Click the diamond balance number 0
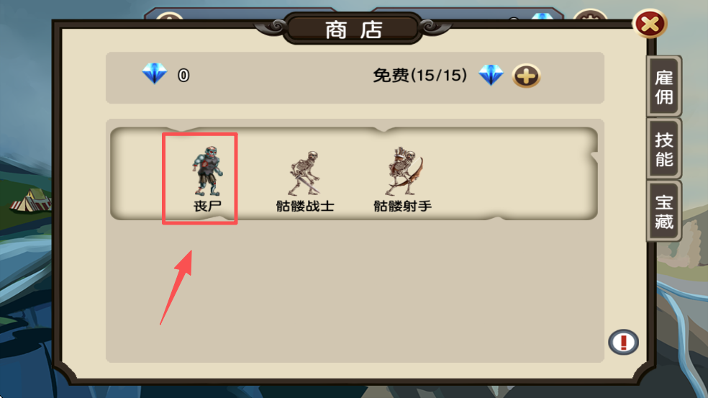708x398 pixels. [183, 75]
